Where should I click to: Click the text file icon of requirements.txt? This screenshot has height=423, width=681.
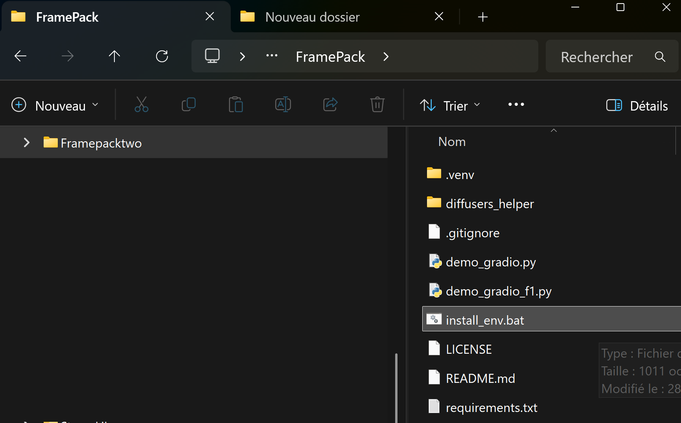tap(434, 406)
